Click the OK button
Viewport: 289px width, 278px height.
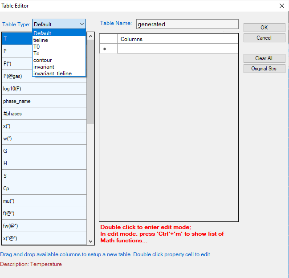264,28
